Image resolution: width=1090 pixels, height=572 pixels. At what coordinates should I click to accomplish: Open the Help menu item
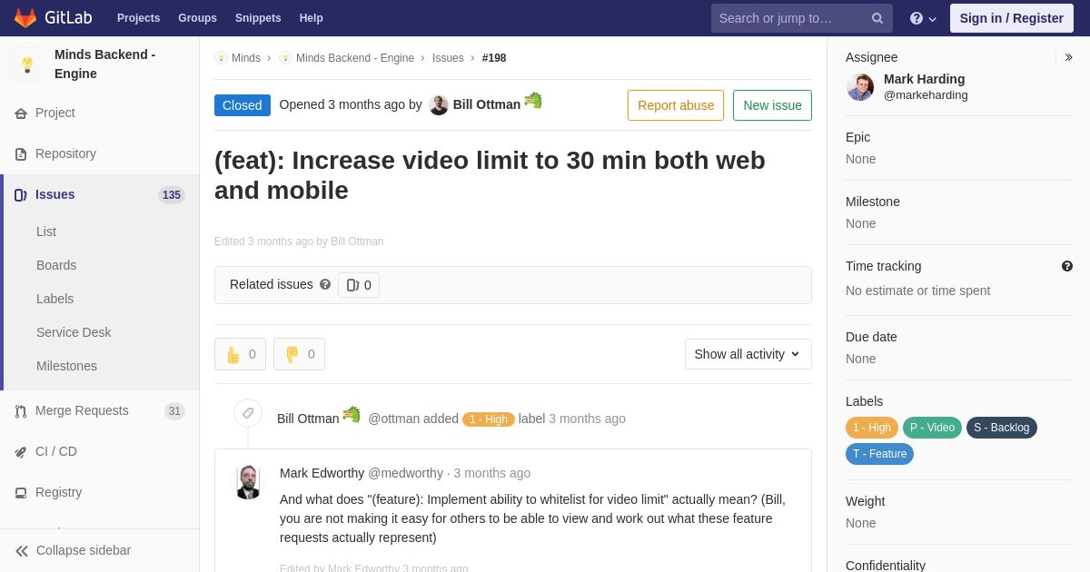click(312, 18)
